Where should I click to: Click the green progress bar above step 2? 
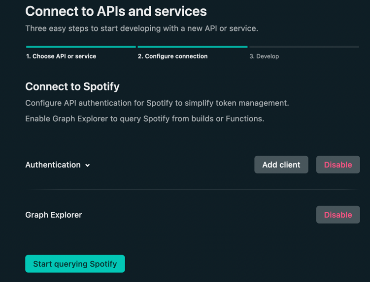pos(192,47)
